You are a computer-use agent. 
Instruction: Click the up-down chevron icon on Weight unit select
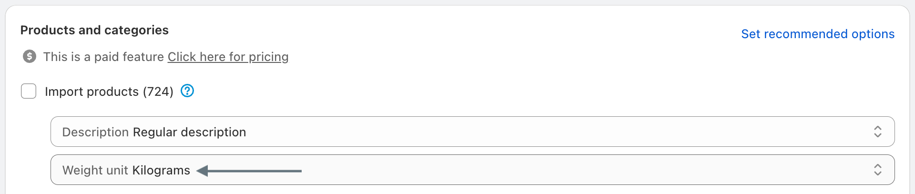pyautogui.click(x=877, y=170)
